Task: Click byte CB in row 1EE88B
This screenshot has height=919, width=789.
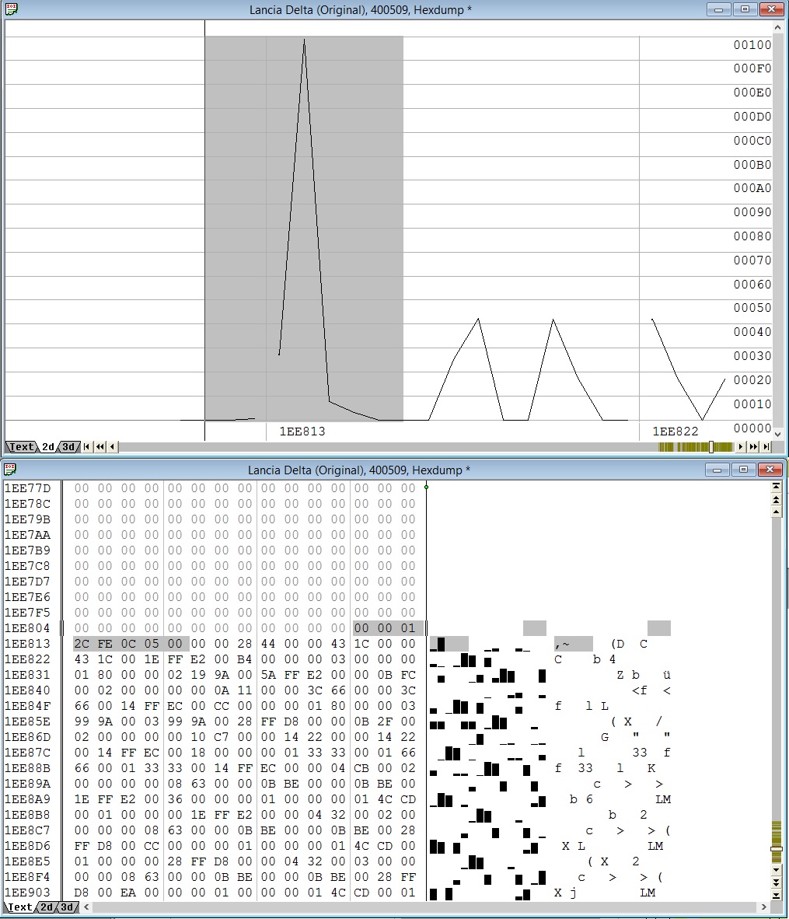Action: point(361,768)
